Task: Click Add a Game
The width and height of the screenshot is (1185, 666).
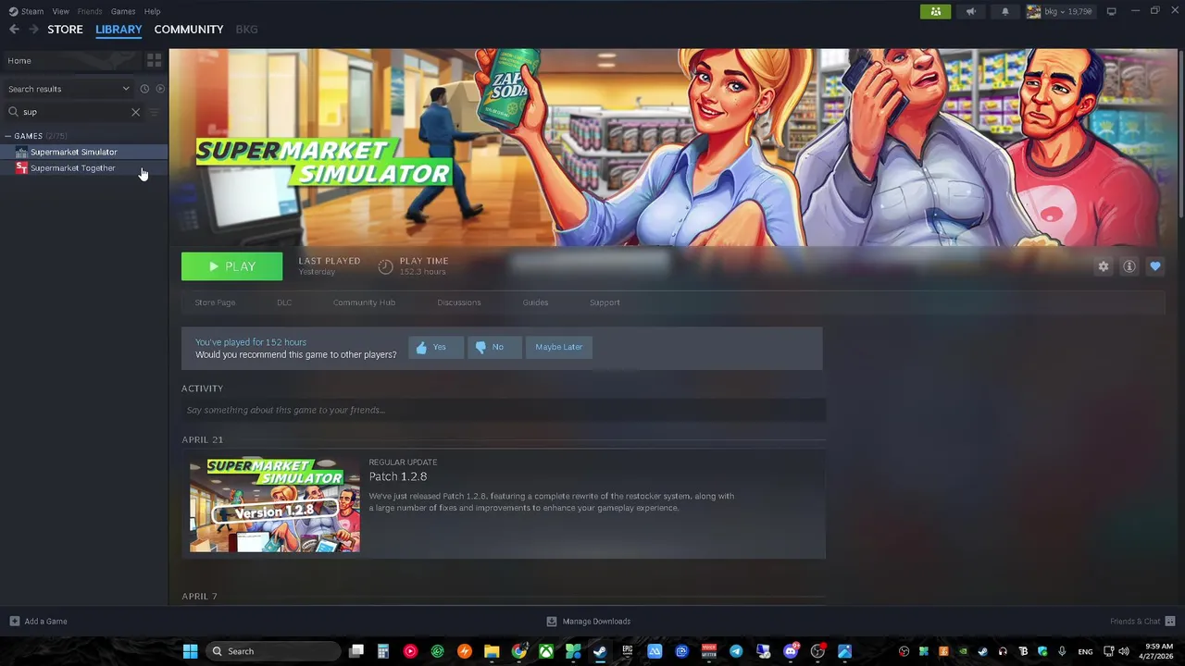Action: 38,622
